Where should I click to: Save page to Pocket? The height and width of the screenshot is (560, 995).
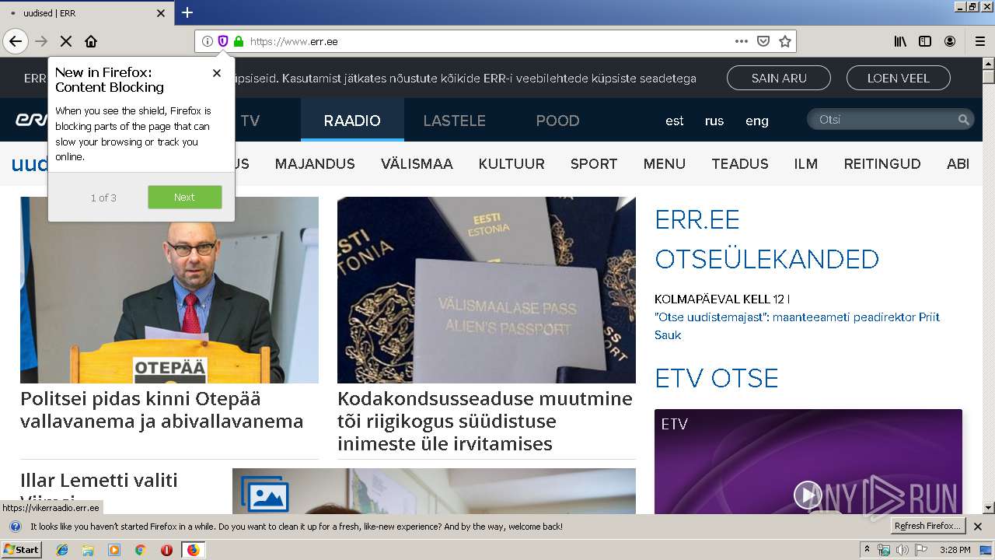[x=763, y=41]
